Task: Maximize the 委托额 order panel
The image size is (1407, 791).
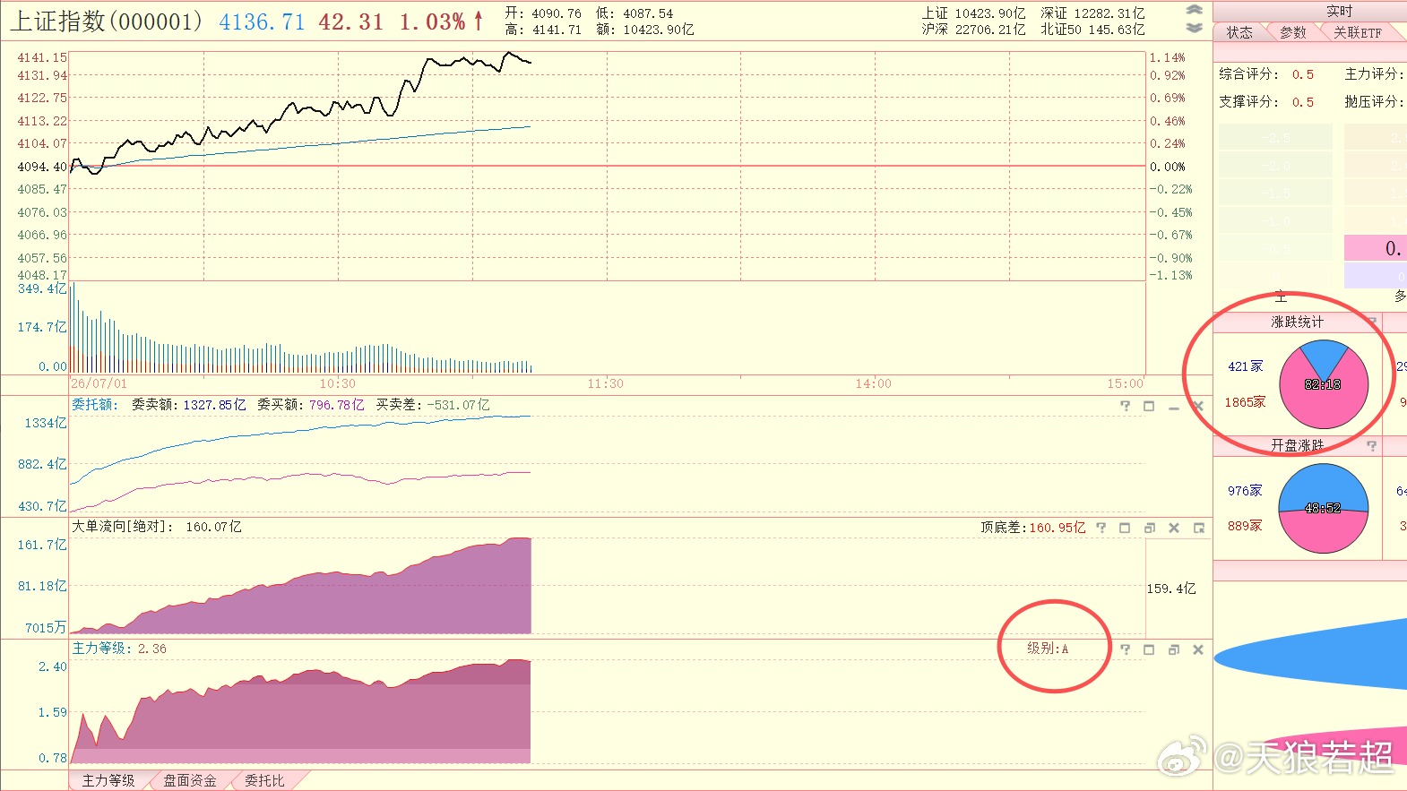Action: pos(1149,407)
